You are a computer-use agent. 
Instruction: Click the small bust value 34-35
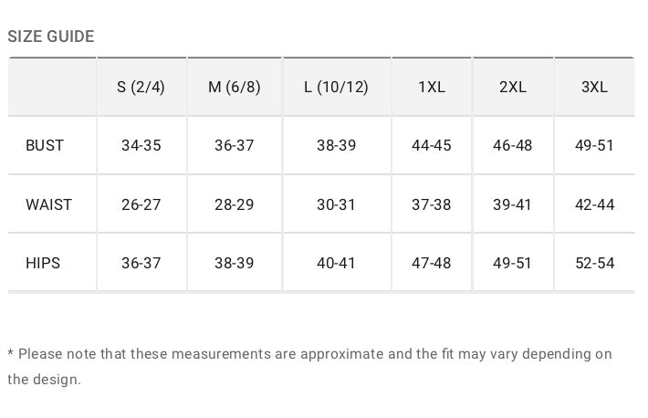141,146
